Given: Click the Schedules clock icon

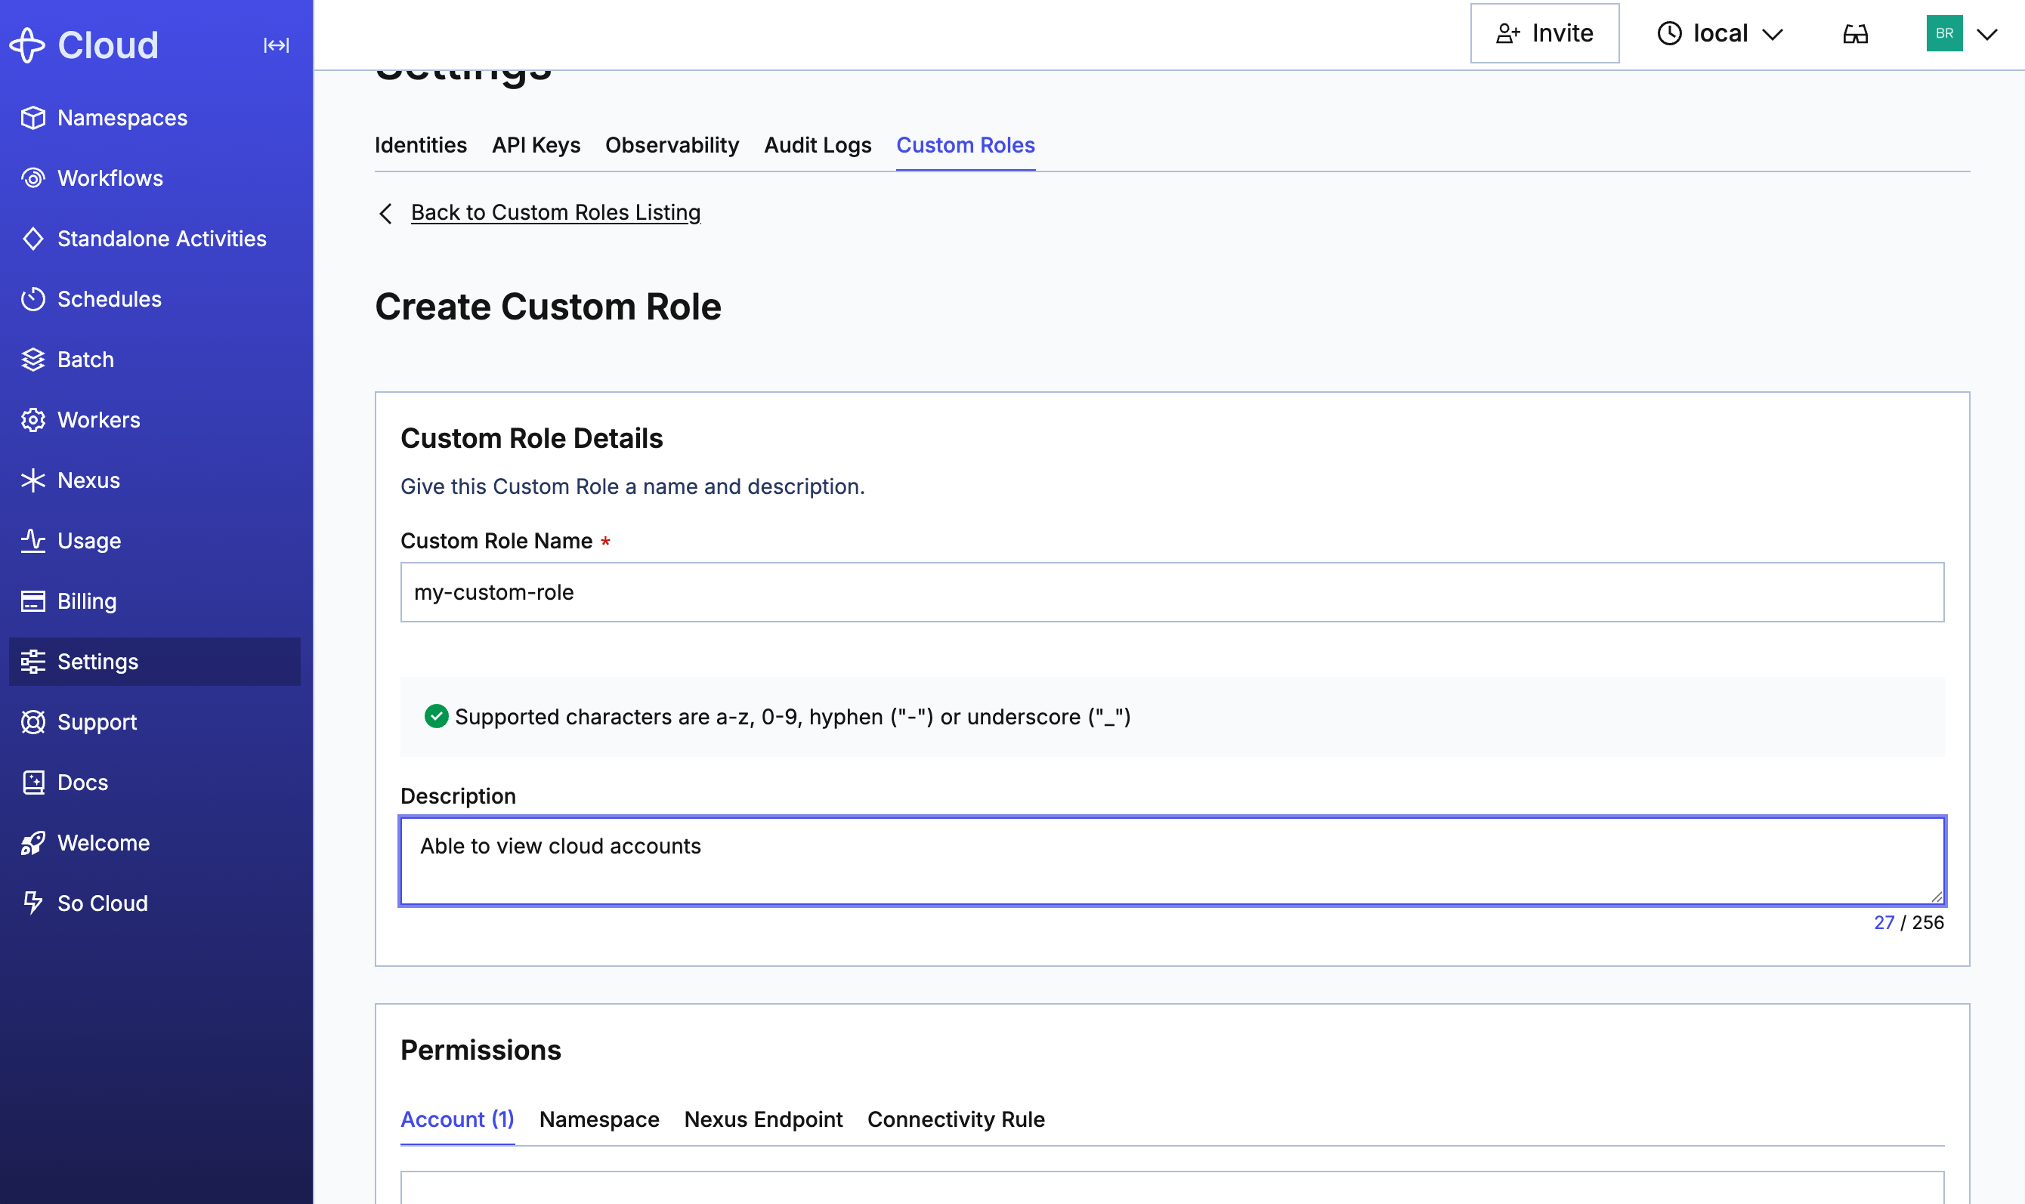Looking at the screenshot, I should click(x=33, y=299).
